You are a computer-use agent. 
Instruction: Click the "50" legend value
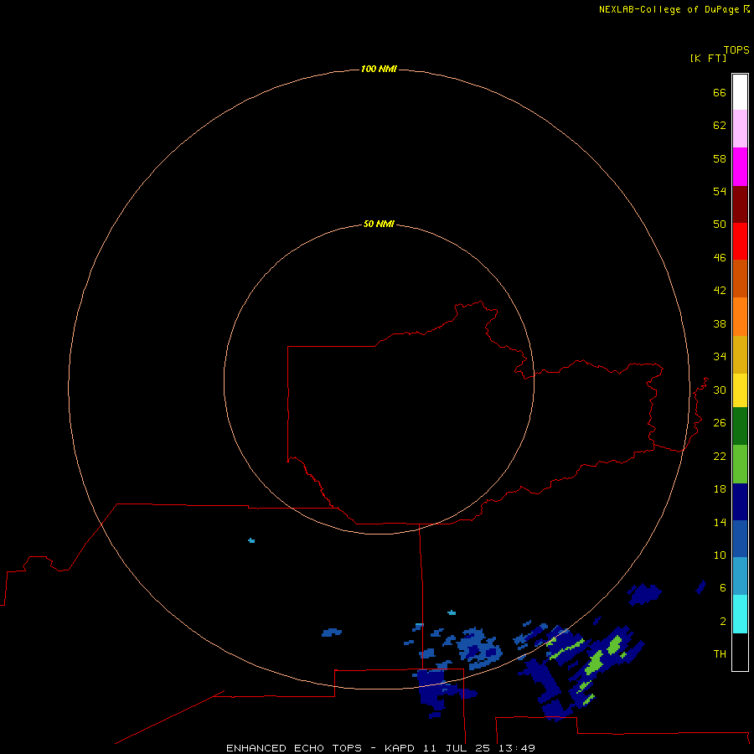720,225
